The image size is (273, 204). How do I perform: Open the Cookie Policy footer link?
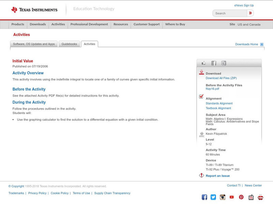(59, 193)
